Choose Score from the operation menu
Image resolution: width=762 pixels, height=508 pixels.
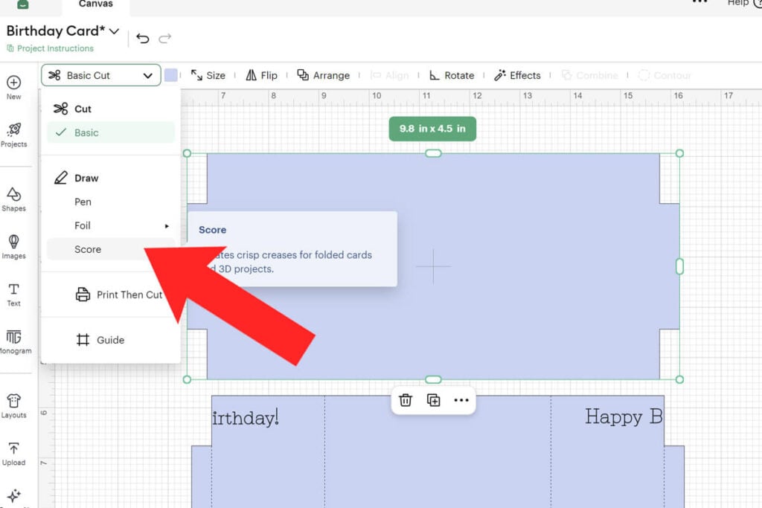click(x=88, y=249)
